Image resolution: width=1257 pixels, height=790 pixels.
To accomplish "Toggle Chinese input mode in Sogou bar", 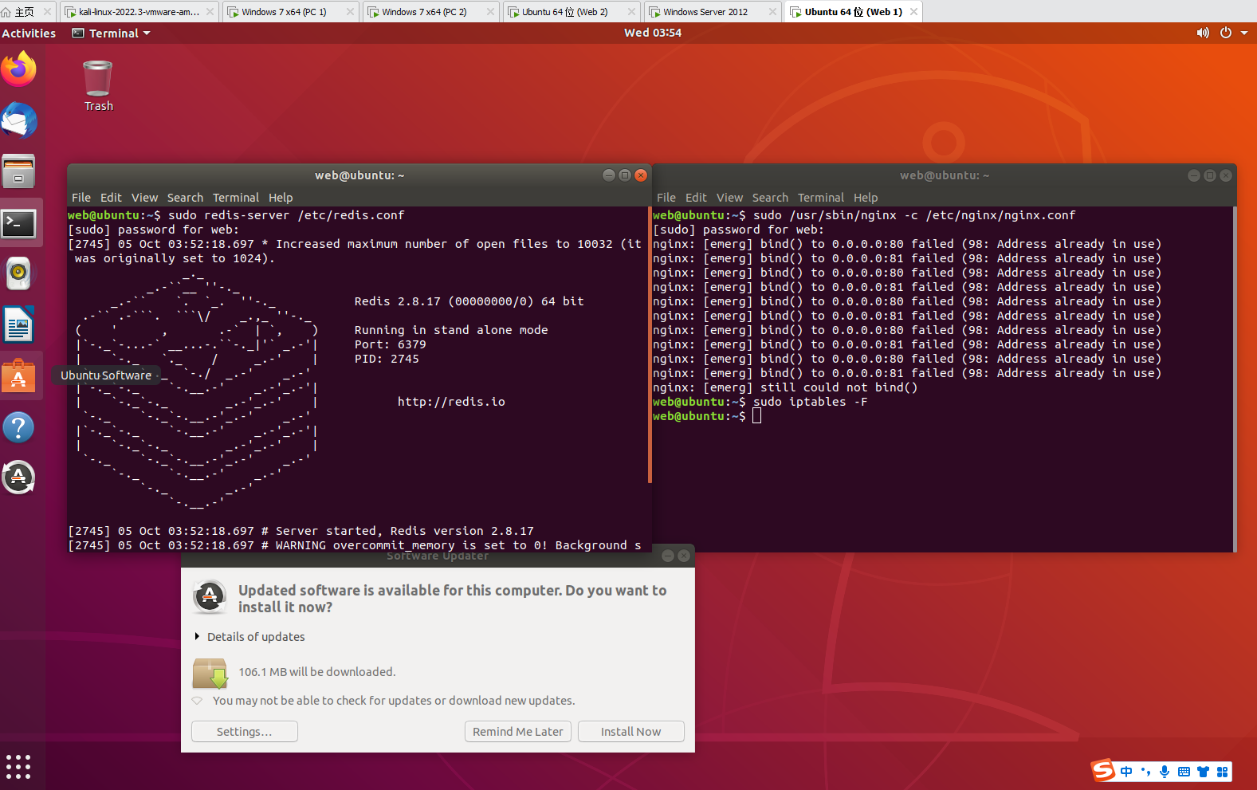I will [x=1126, y=772].
